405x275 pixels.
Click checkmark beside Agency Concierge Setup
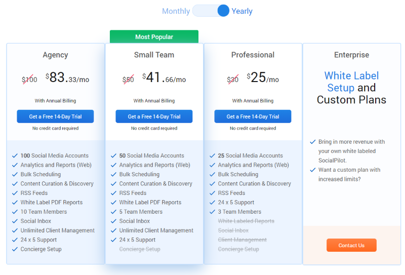15,249
